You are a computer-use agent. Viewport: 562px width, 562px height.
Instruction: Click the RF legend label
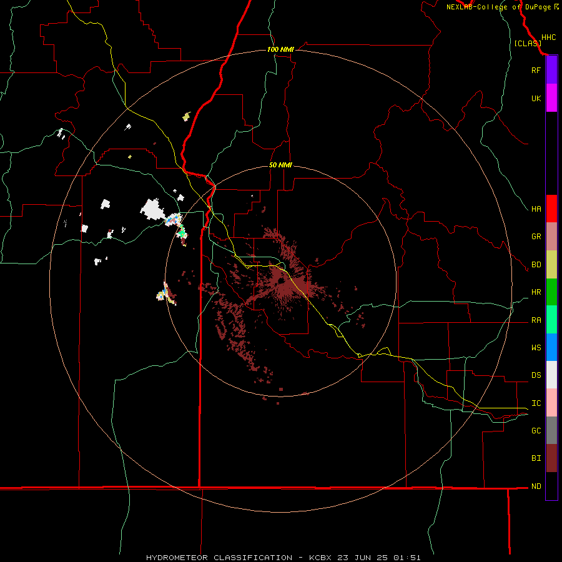pyautogui.click(x=536, y=71)
